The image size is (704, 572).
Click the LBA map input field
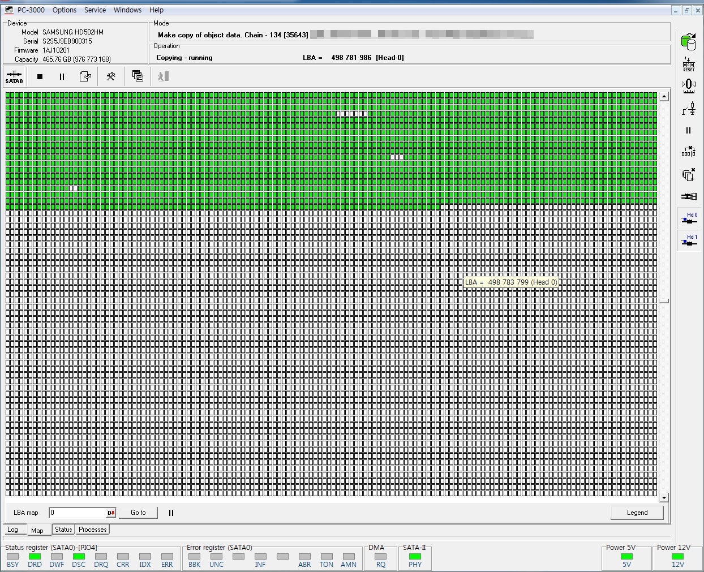[78, 513]
